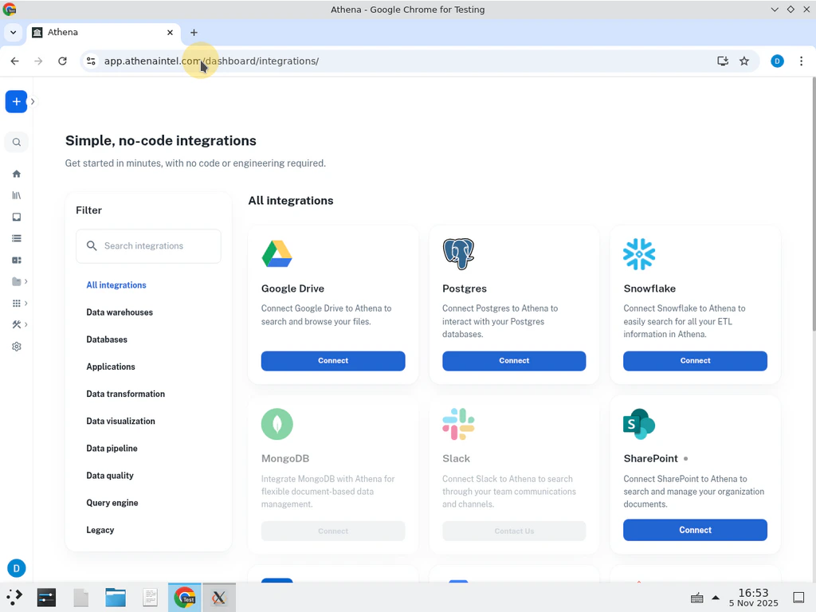816x612 pixels.
Task: Click the keyboard icon in system tray
Action: click(x=696, y=598)
